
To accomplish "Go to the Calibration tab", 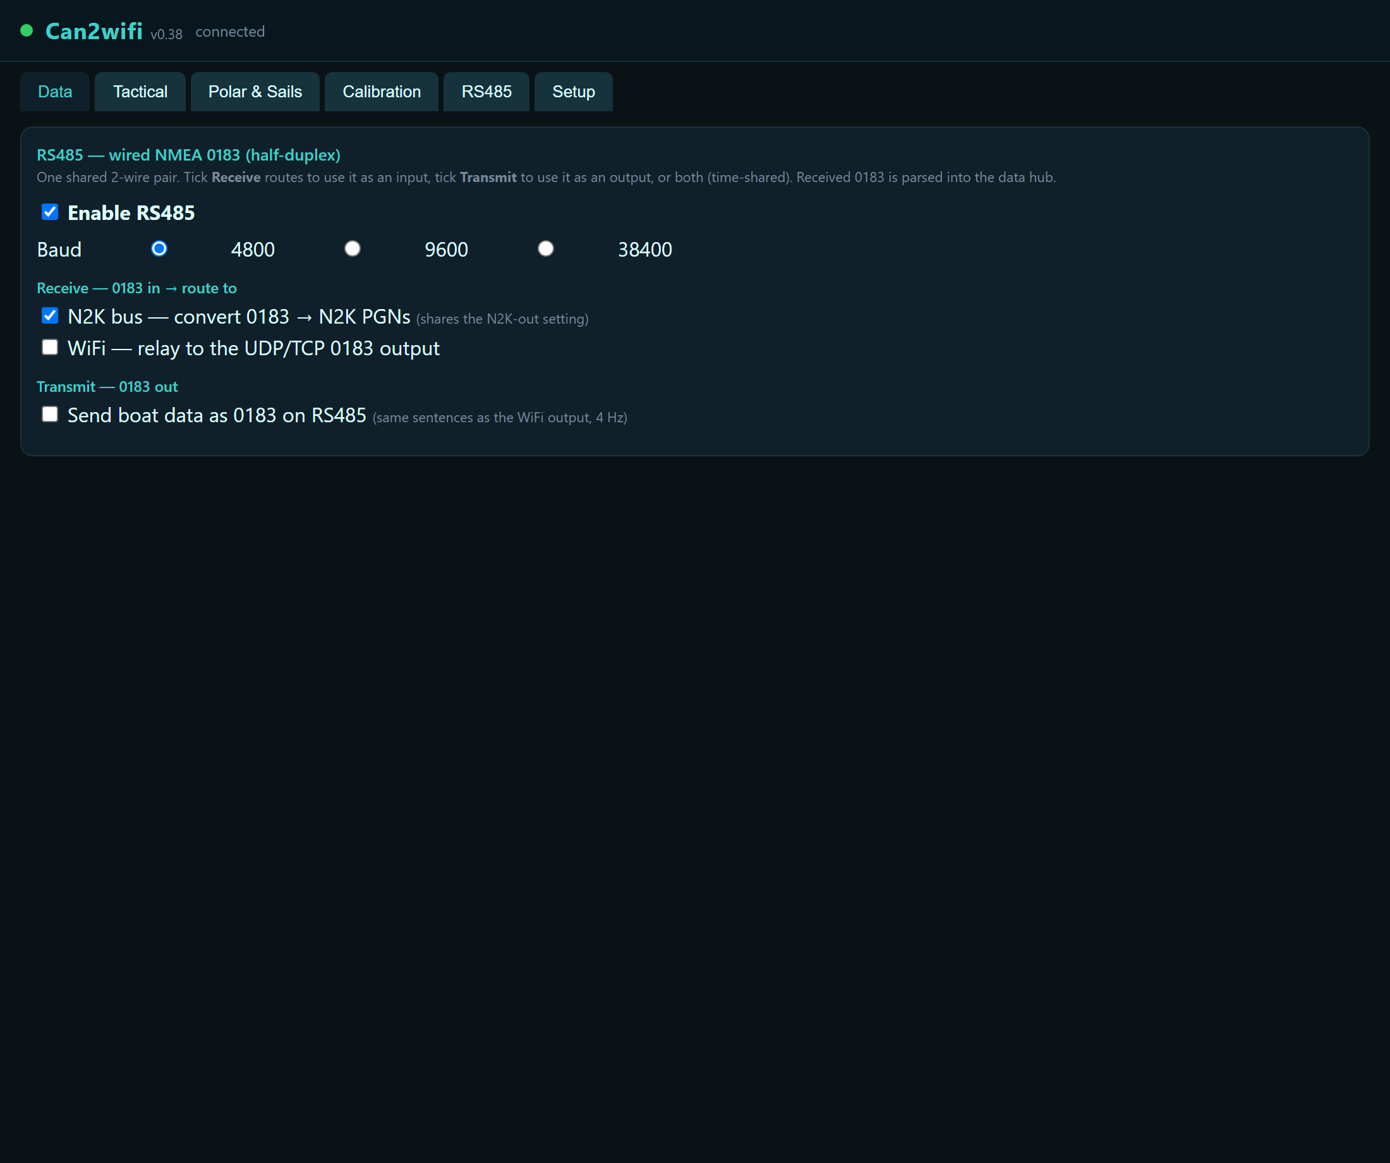I will click(381, 92).
